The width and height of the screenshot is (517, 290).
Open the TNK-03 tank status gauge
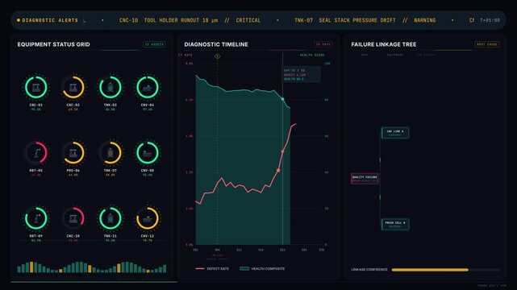click(110, 87)
